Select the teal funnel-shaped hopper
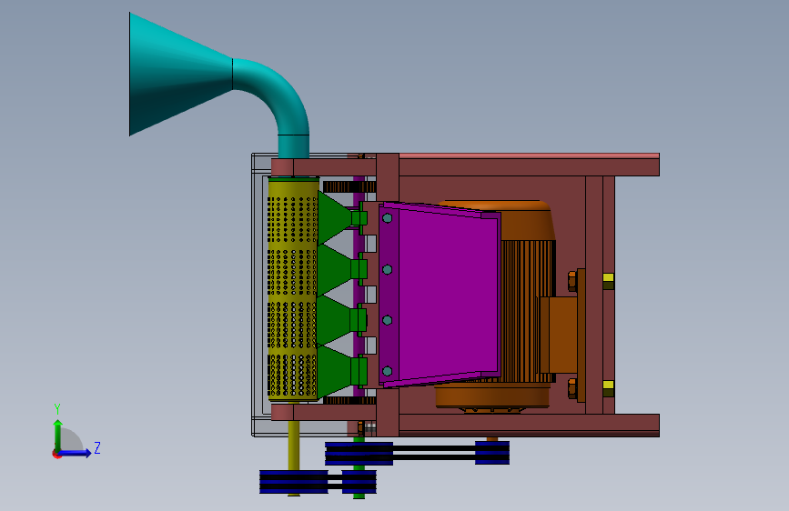The height and width of the screenshot is (511, 789). [180, 75]
